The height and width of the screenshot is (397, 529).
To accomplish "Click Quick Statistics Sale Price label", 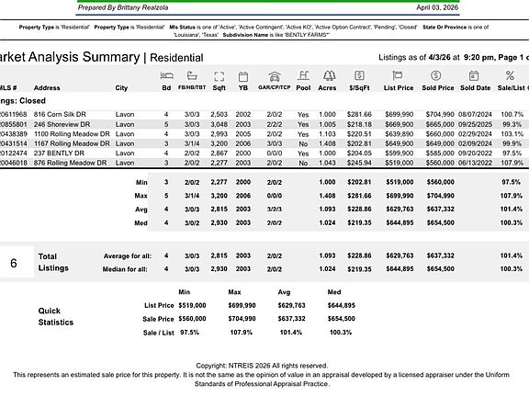I will coord(158,319).
